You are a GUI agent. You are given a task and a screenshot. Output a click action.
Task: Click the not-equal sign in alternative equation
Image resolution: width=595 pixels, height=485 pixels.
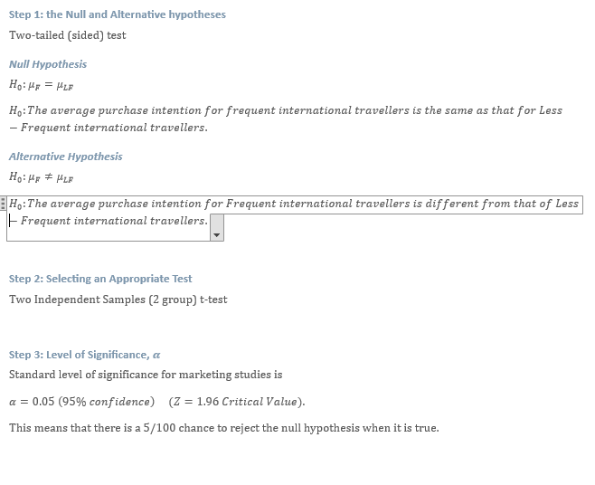[49, 177]
